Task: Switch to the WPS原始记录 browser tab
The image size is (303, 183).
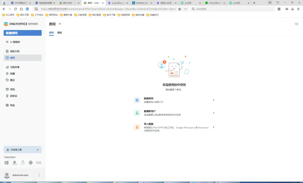Action: pyautogui.click(x=21, y=3)
